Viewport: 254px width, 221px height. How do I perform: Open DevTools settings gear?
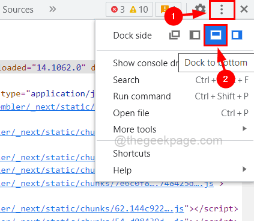click(200, 9)
